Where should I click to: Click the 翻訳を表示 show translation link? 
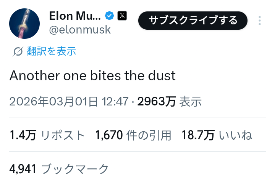[x=52, y=51]
